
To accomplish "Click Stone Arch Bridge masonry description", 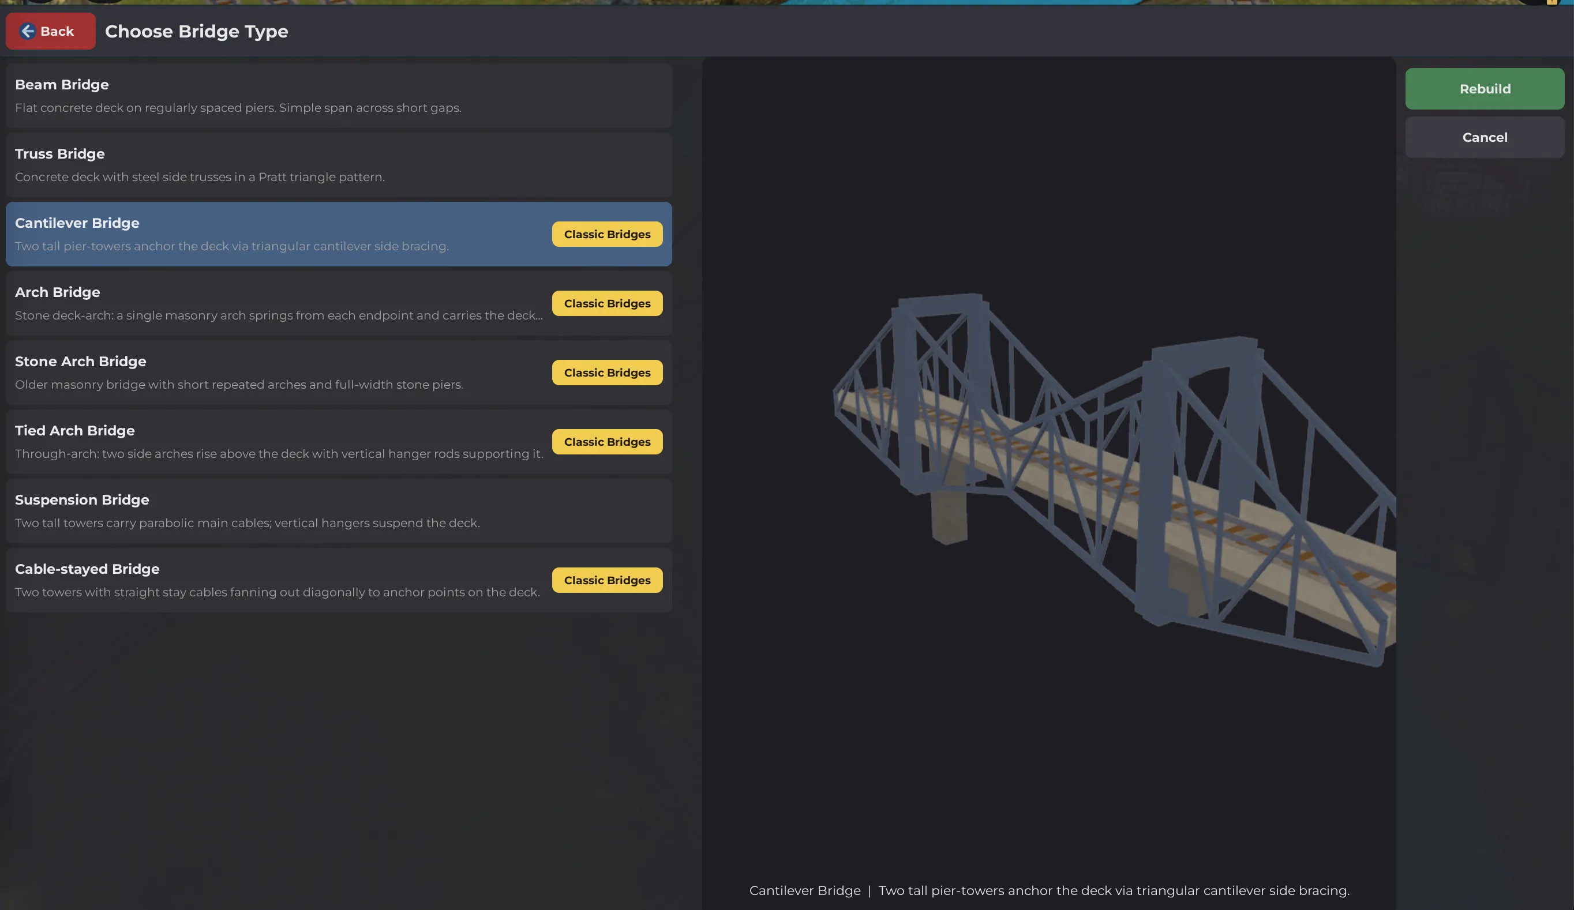I will 239,385.
